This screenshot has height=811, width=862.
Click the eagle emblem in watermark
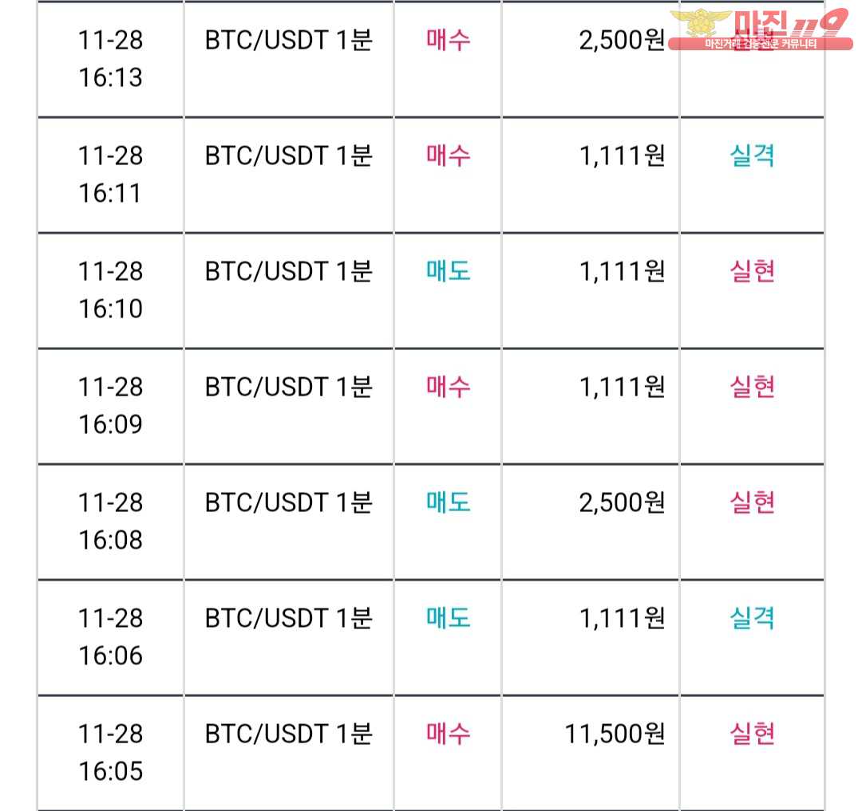point(700,22)
